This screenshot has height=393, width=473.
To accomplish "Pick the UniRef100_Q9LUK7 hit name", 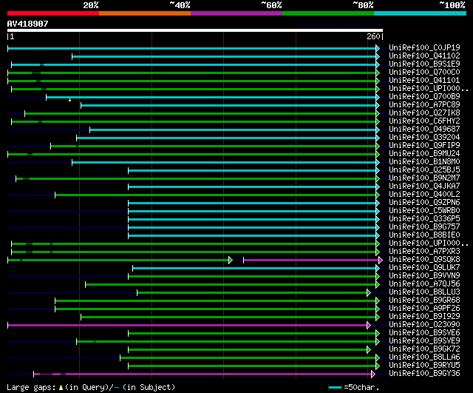I will 424,268.
